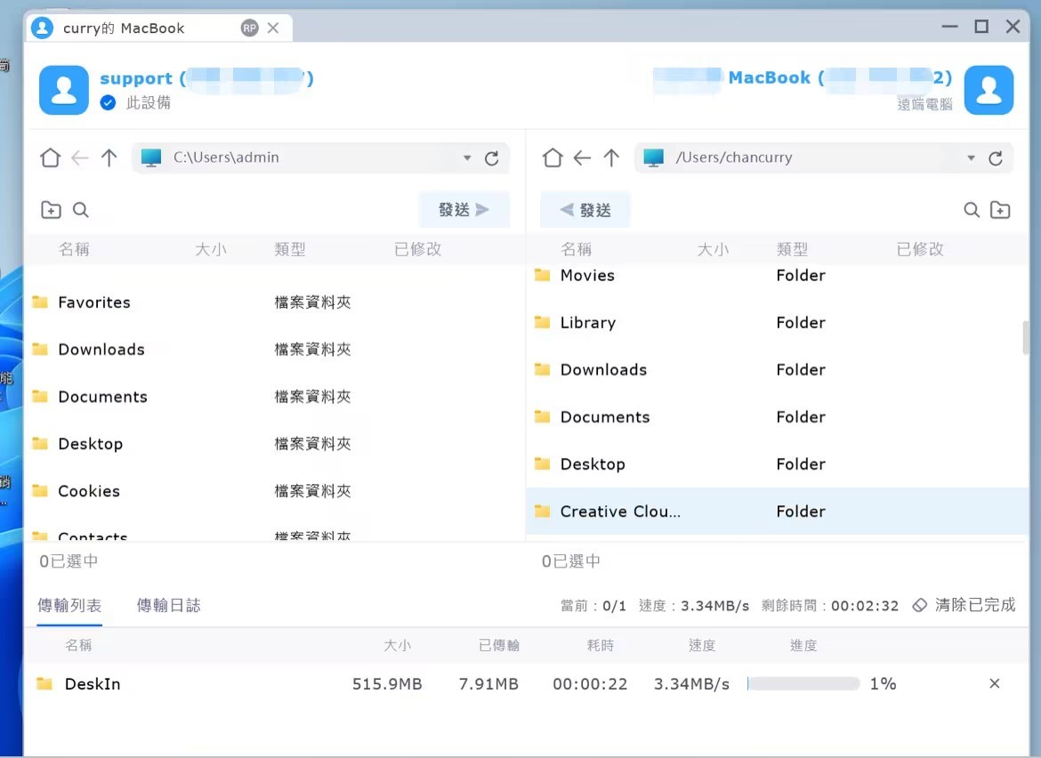This screenshot has height=758, width=1041.
Task: Select local Desktop folder
Action: pos(274,444)
